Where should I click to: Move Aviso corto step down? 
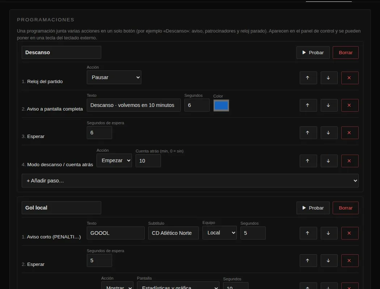(329, 233)
